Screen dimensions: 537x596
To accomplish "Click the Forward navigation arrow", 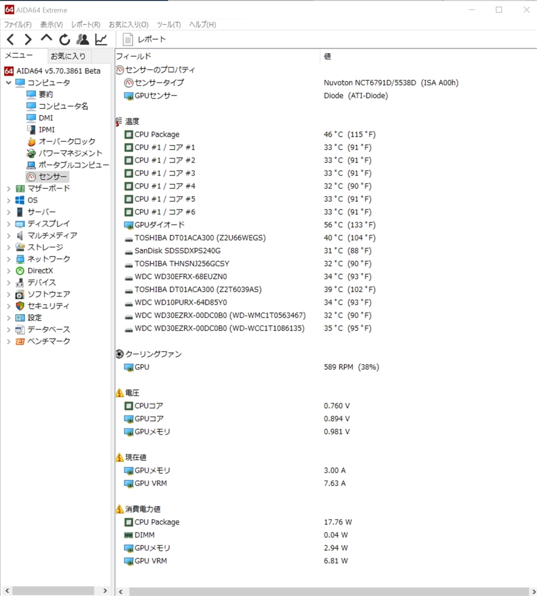I will pyautogui.click(x=28, y=39).
